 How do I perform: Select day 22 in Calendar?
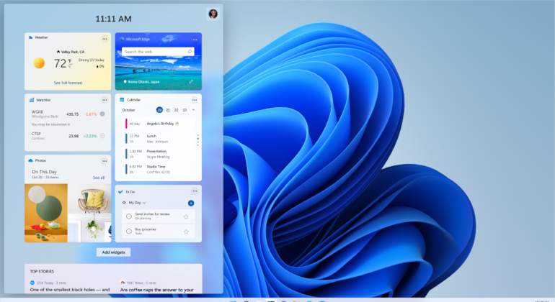click(x=176, y=110)
